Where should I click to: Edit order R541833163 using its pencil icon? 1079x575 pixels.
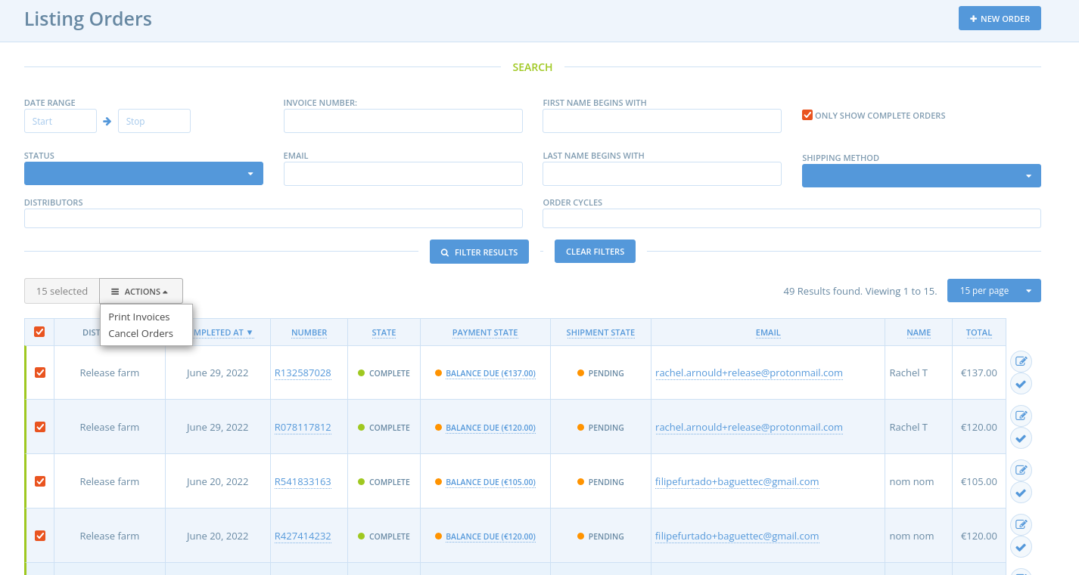[x=1021, y=470]
